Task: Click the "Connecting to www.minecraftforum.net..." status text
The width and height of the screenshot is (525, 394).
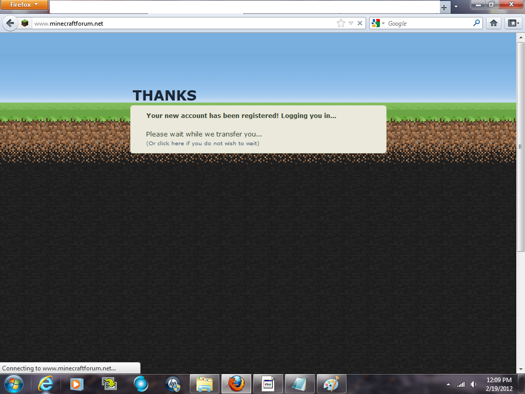Action: tap(59, 368)
